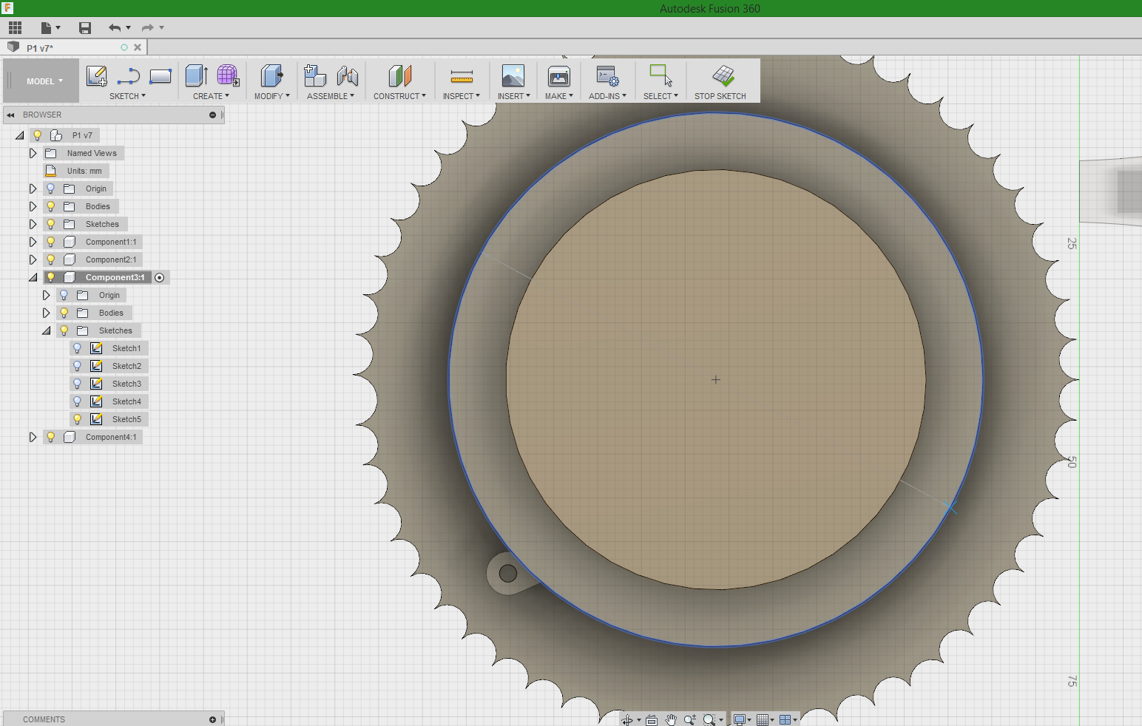Activate the Zoom magnifier tool

coord(690,719)
